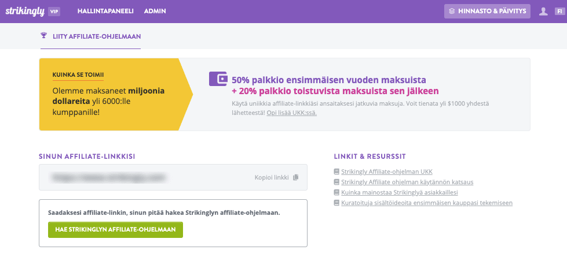The image size is (567, 261).
Task: Open the Admin menu item
Action: (155, 11)
